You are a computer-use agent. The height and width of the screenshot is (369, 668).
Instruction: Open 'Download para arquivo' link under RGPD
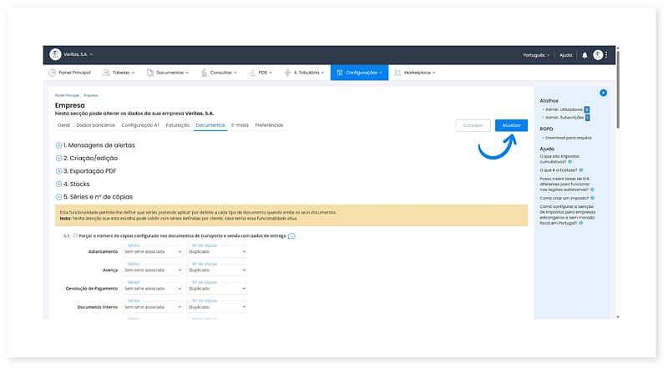pyautogui.click(x=569, y=138)
